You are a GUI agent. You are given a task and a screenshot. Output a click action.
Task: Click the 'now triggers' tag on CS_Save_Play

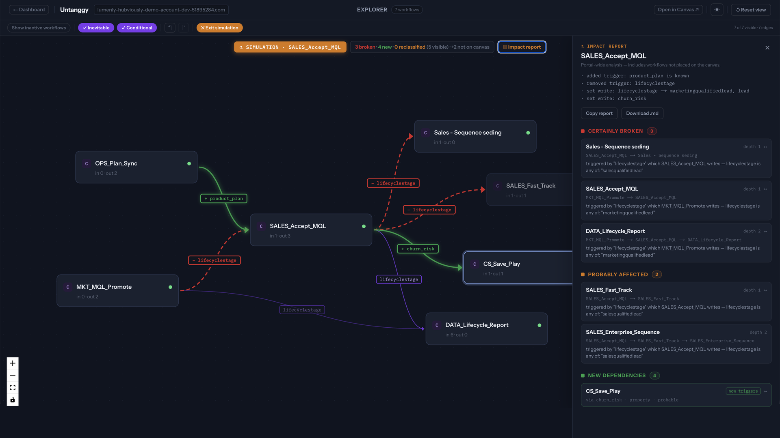click(743, 391)
